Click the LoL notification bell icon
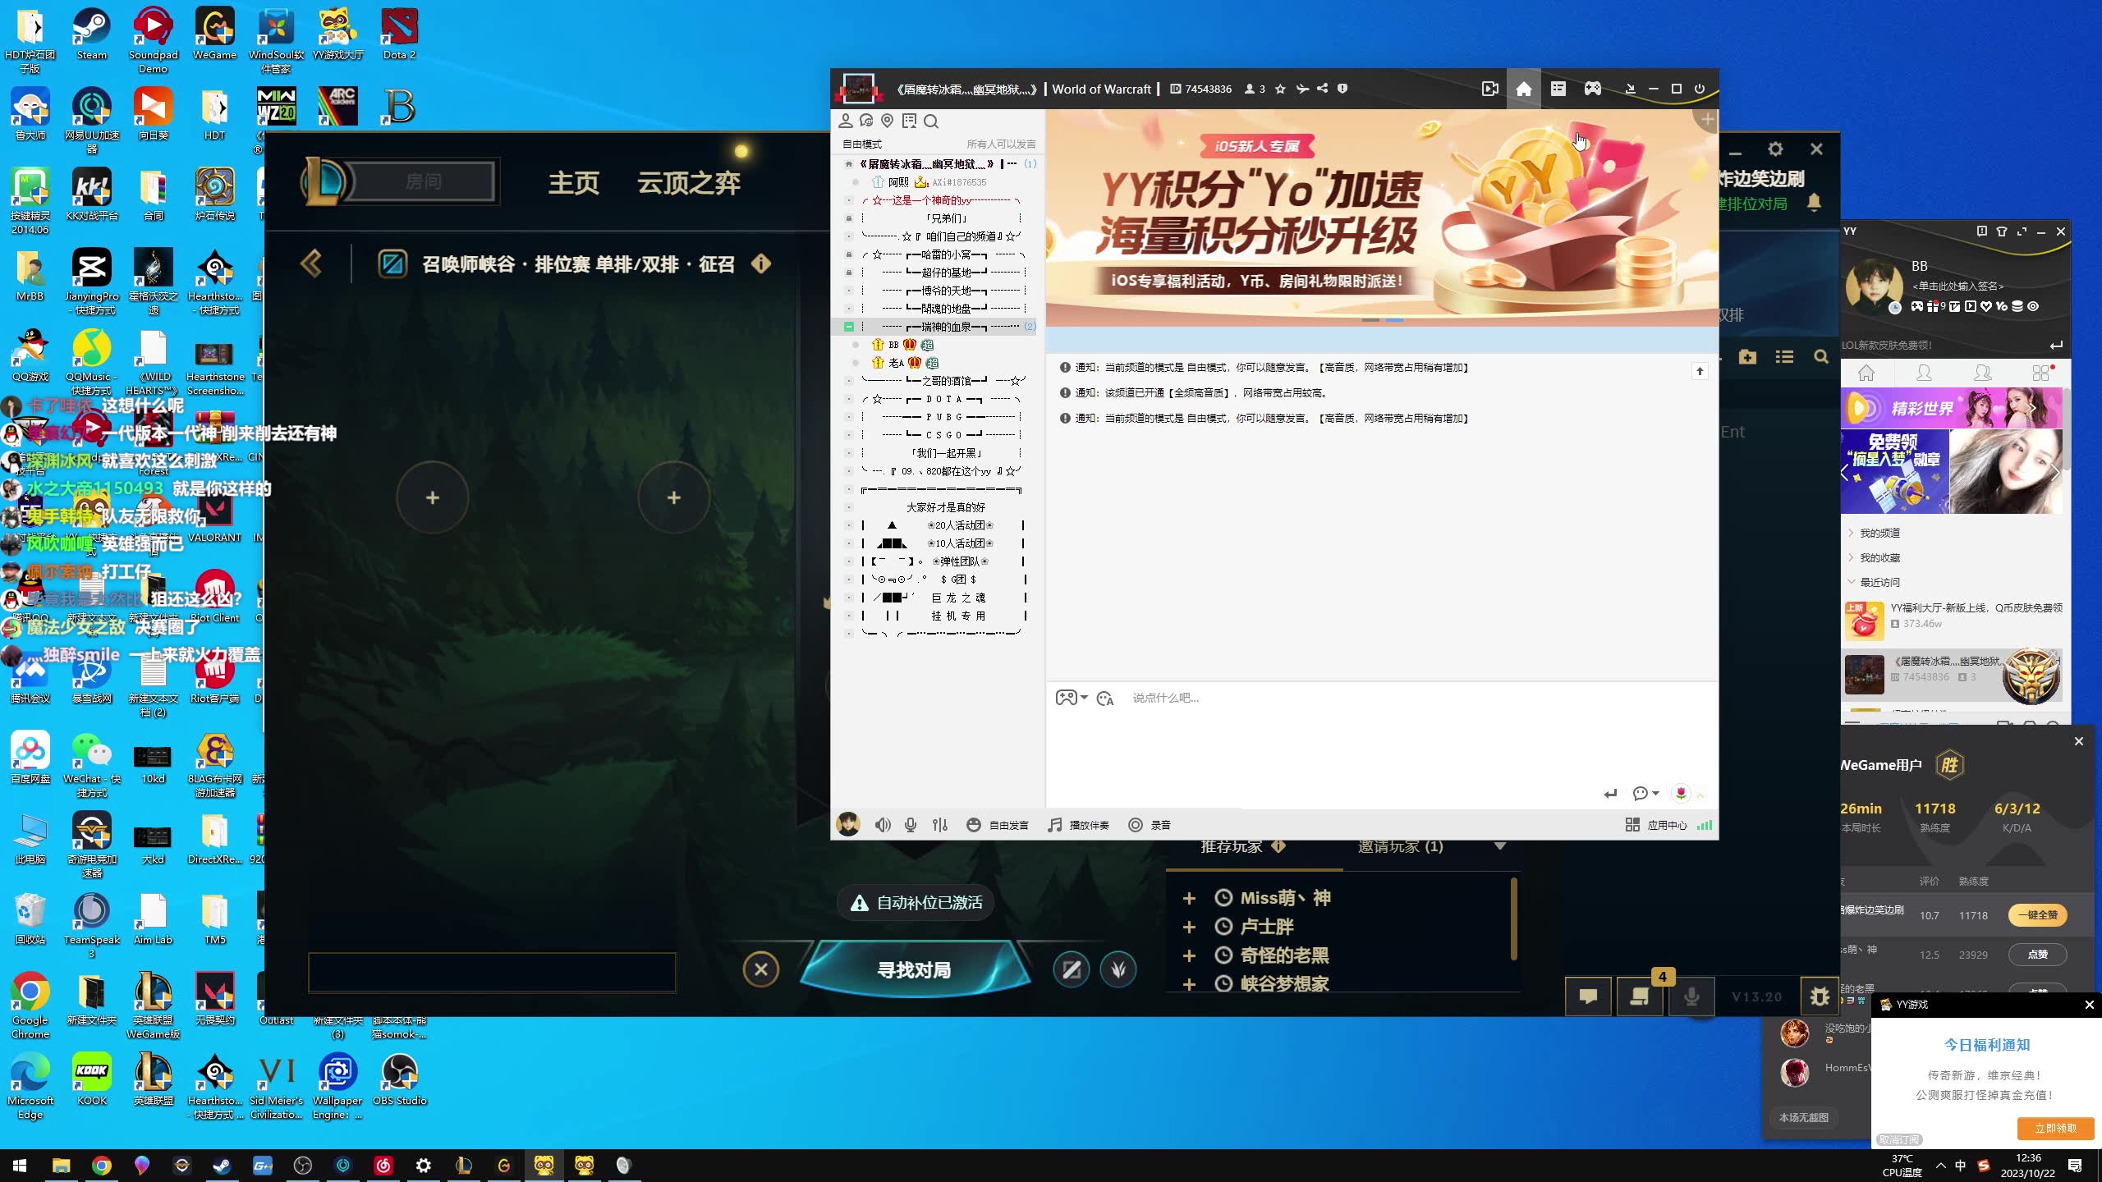This screenshot has height=1182, width=2102. (x=1815, y=202)
